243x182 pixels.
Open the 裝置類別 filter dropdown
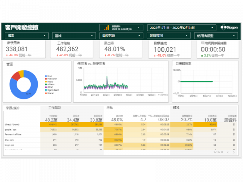pyautogui.click(x=169, y=36)
